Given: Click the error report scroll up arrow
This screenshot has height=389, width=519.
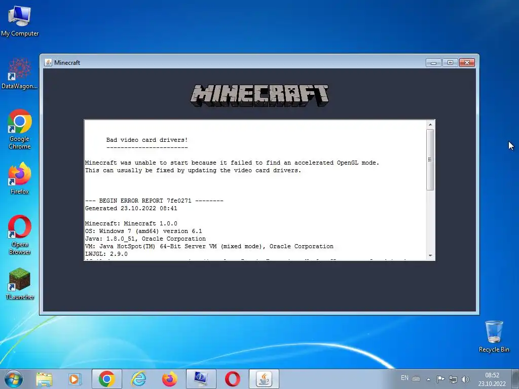Looking at the screenshot, I should point(430,125).
